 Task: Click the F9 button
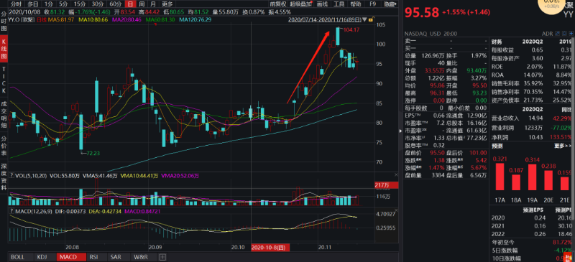tap(372, 4)
